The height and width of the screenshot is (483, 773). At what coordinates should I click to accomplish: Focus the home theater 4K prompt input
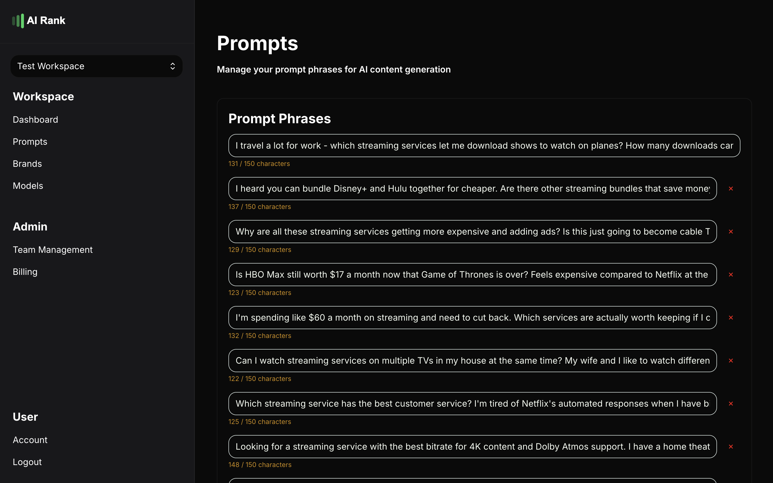coord(472,447)
